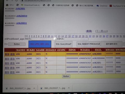125x94 pixels.
Task: Click the SQL QueryStroeP button
Action: point(64,44)
